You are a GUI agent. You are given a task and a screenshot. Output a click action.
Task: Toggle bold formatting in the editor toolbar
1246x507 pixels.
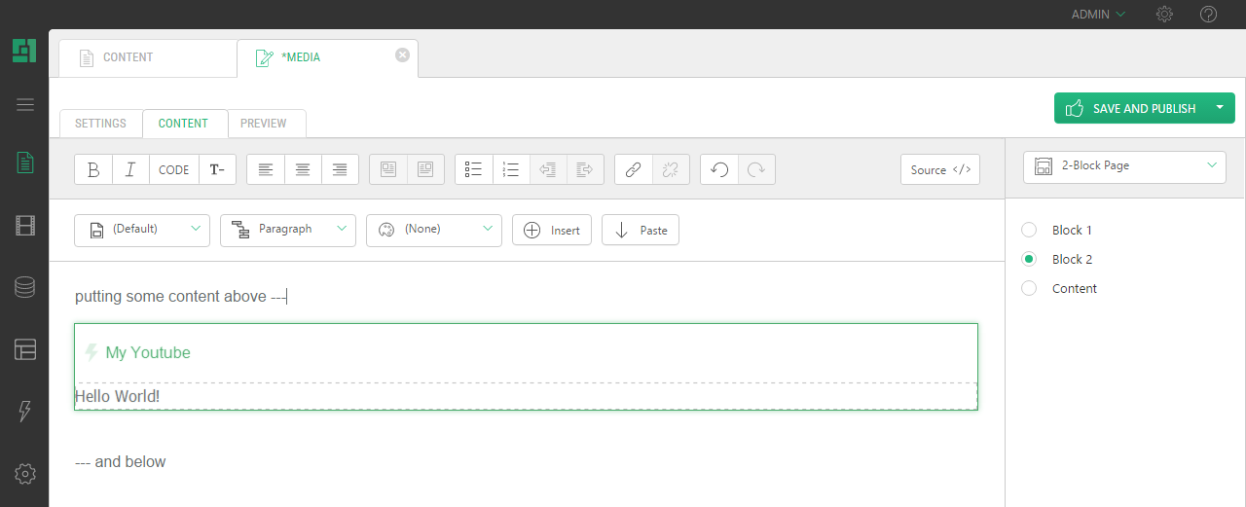click(93, 169)
